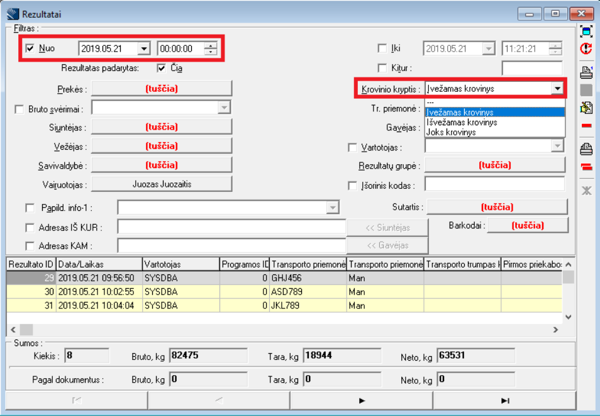
Task: Click the single red minus delete icon
Action: [586, 126]
